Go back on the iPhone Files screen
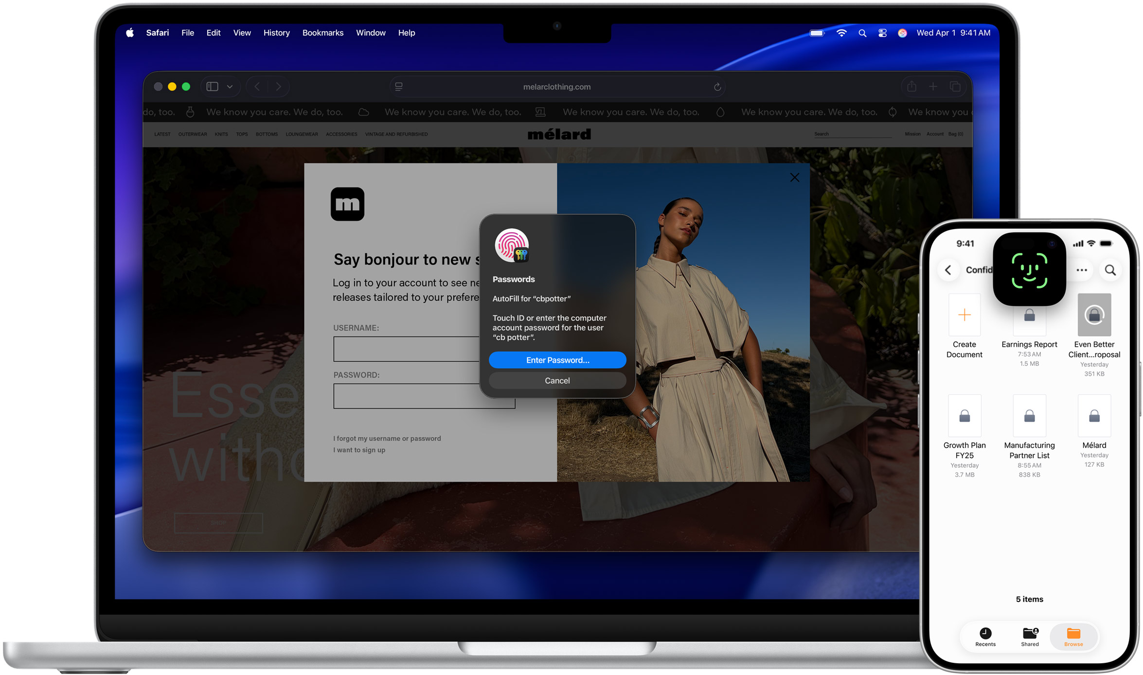1143x675 pixels. (x=948, y=270)
